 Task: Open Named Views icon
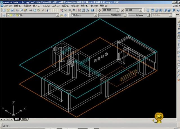tap(148, 10)
